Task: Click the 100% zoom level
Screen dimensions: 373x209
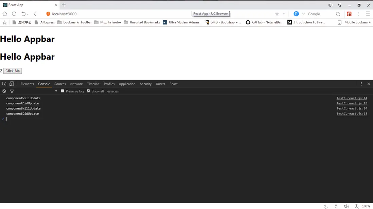Action: tap(366, 206)
